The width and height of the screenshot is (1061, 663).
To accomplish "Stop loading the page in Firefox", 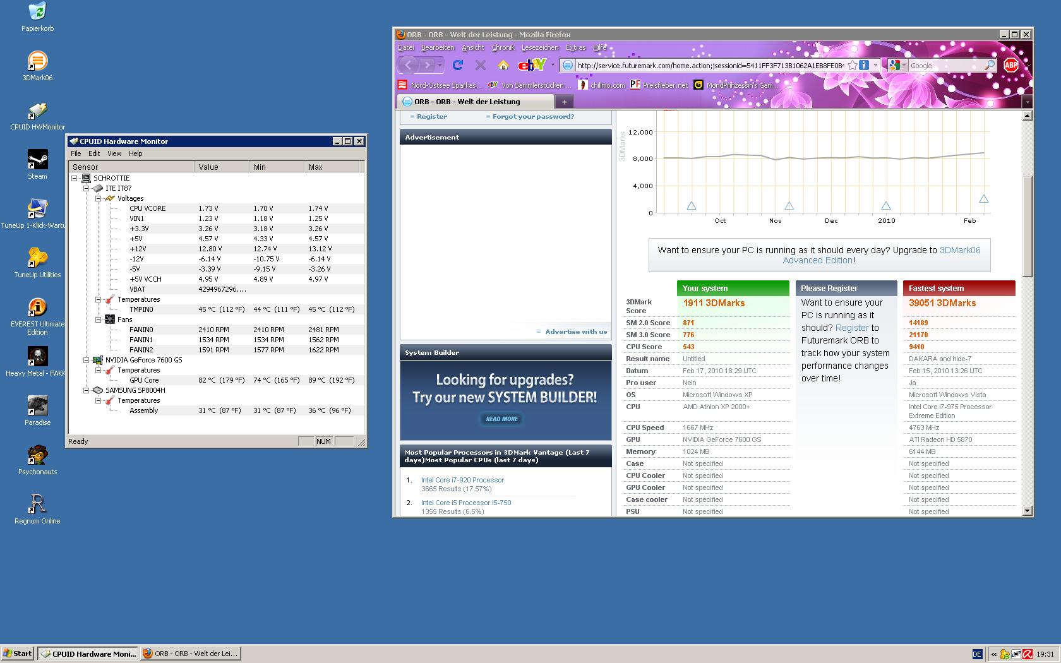I will (481, 65).
